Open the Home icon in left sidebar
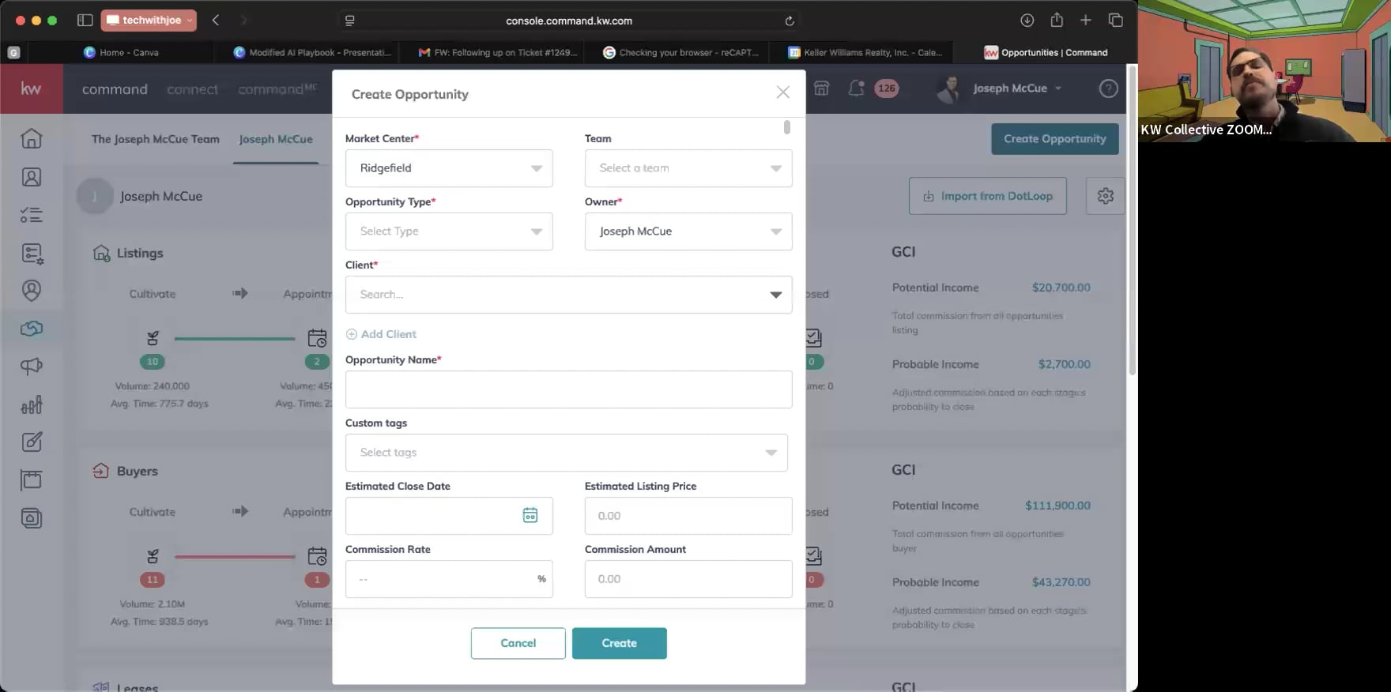1391x692 pixels. [x=32, y=138]
